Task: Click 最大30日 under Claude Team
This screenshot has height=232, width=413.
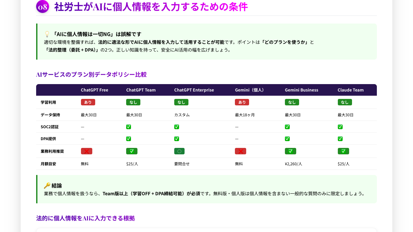Action: point(346,115)
